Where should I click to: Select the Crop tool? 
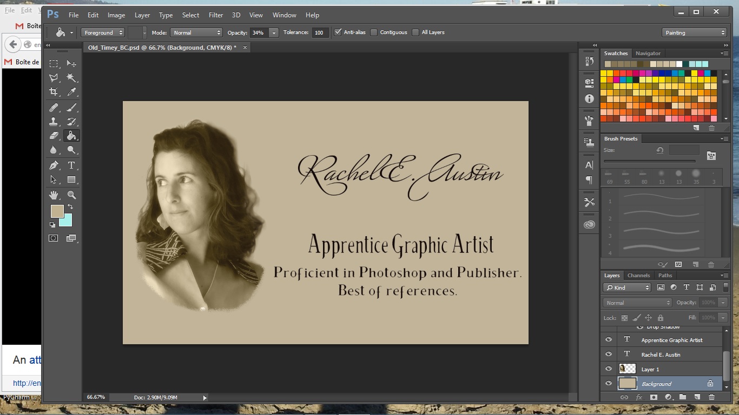[54, 92]
